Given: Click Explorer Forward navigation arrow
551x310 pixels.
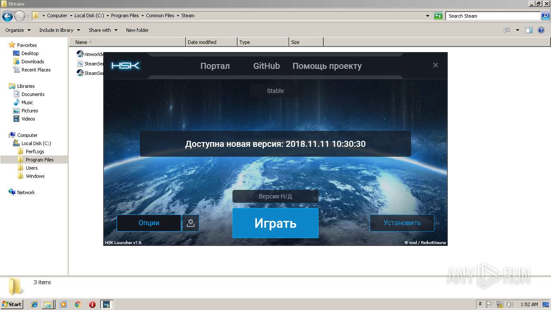Looking at the screenshot, I should [x=19, y=16].
